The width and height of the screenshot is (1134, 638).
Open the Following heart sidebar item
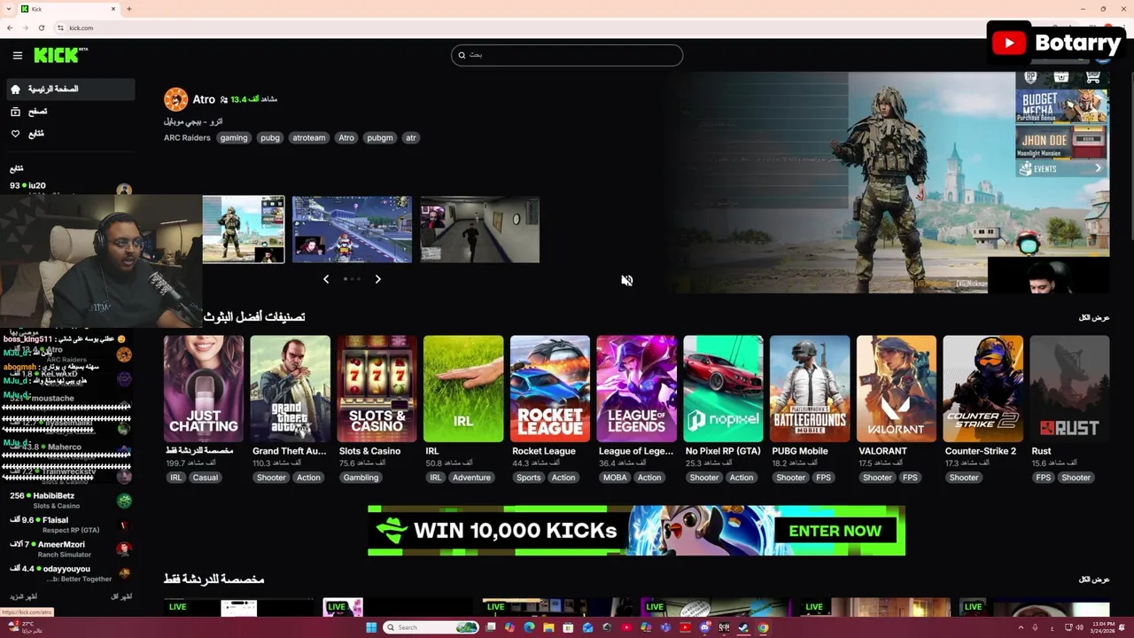tap(69, 134)
